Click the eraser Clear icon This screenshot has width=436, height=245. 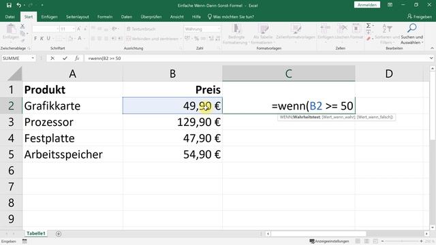coord(369,39)
